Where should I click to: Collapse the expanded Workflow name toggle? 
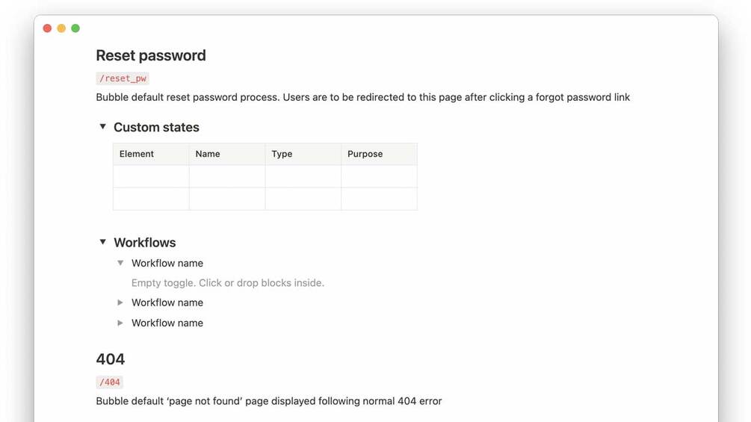pos(120,263)
